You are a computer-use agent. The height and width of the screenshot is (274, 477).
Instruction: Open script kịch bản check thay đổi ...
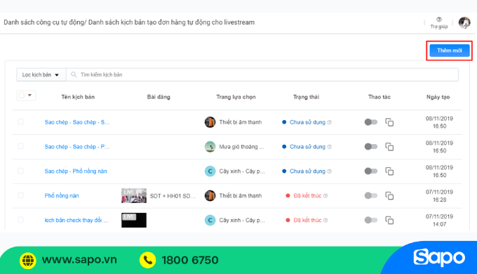[x=76, y=221]
